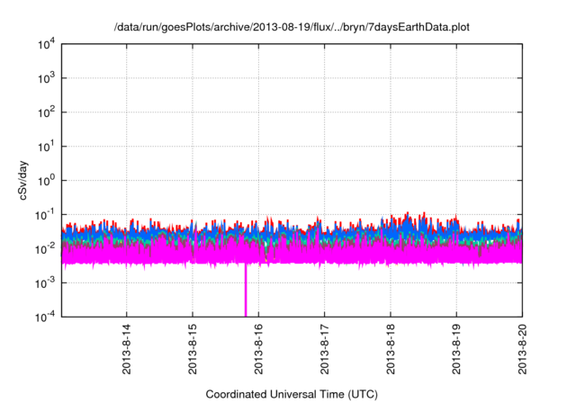This screenshot has height=403, width=576.
Task: Click the 10^0 y-axis tick label
Action: pyautogui.click(x=46, y=181)
